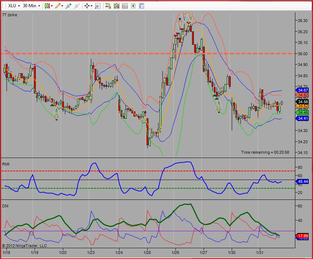Click the RMI indicator panel label
313x259 pixels.
6,164
